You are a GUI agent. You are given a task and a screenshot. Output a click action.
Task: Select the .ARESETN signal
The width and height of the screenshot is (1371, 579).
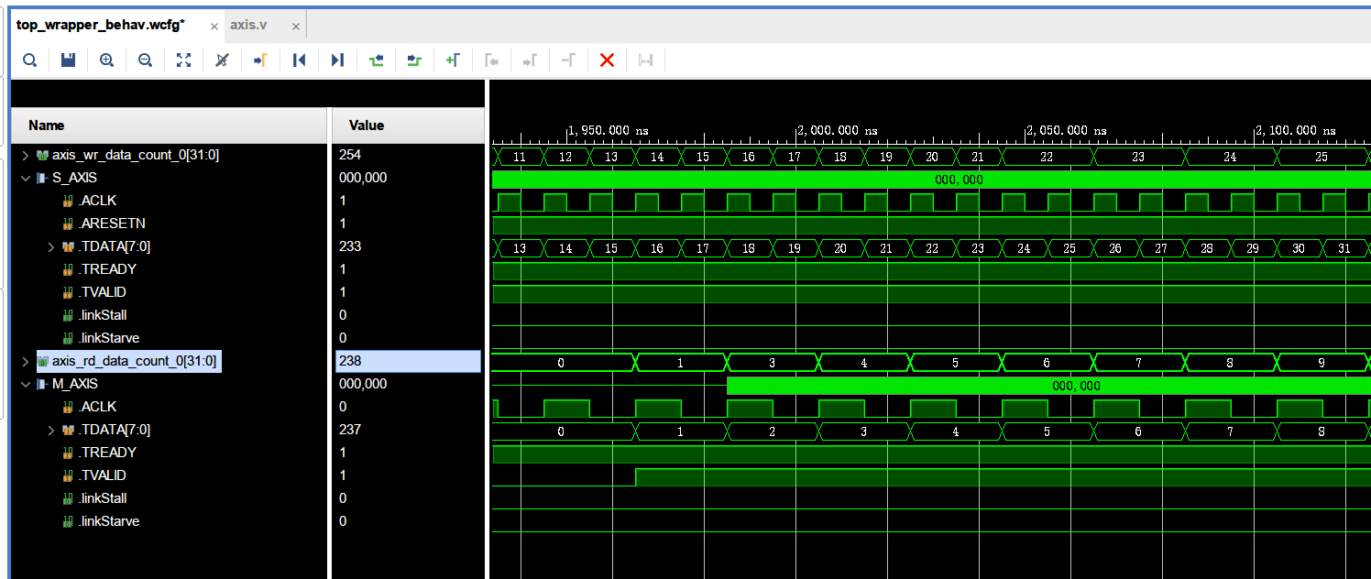tap(112, 224)
